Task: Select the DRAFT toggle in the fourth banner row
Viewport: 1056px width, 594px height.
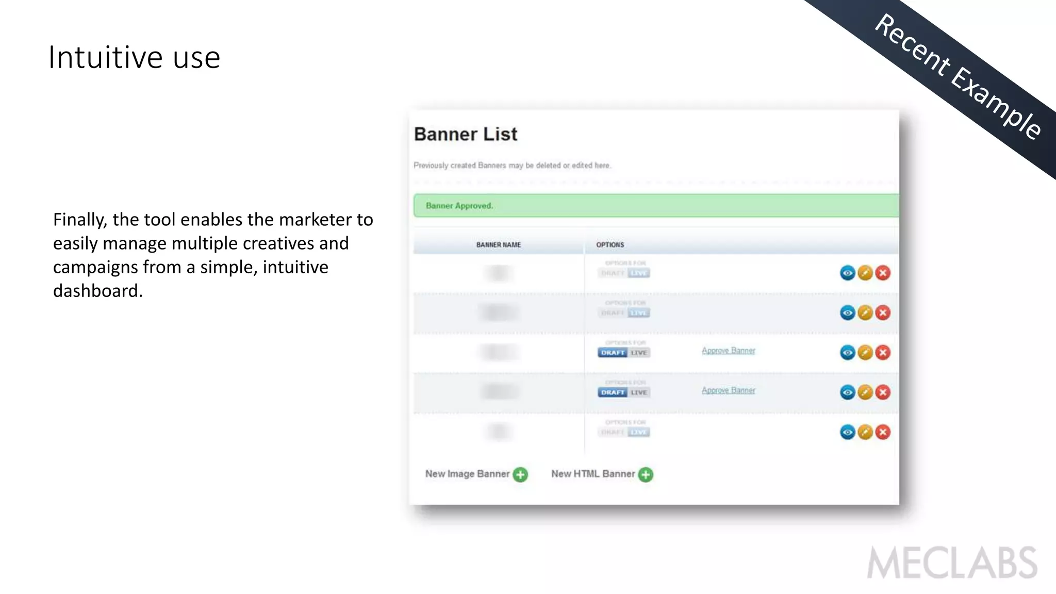Action: click(613, 392)
